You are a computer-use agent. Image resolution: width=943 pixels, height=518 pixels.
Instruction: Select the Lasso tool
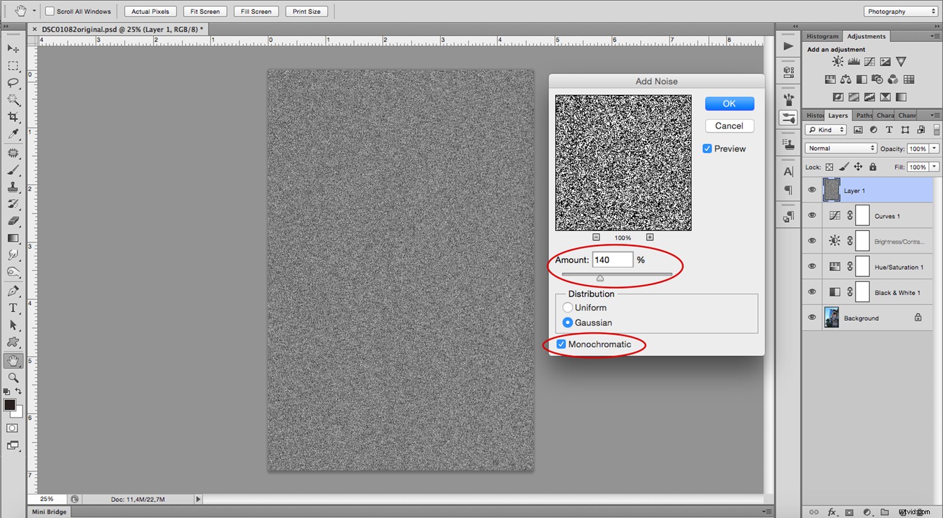point(14,83)
